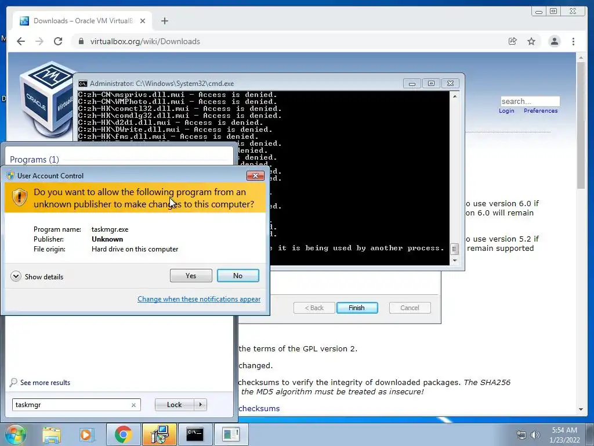Image resolution: width=594 pixels, height=446 pixels.
Task: Click the Chrome forward arrow
Action: [x=39, y=41]
